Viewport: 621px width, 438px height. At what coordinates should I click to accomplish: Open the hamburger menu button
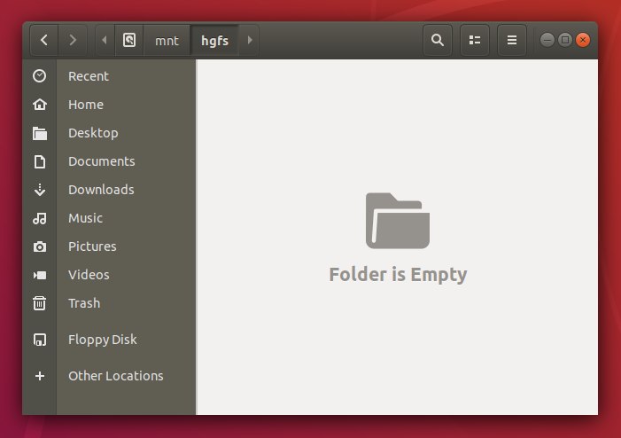click(512, 40)
